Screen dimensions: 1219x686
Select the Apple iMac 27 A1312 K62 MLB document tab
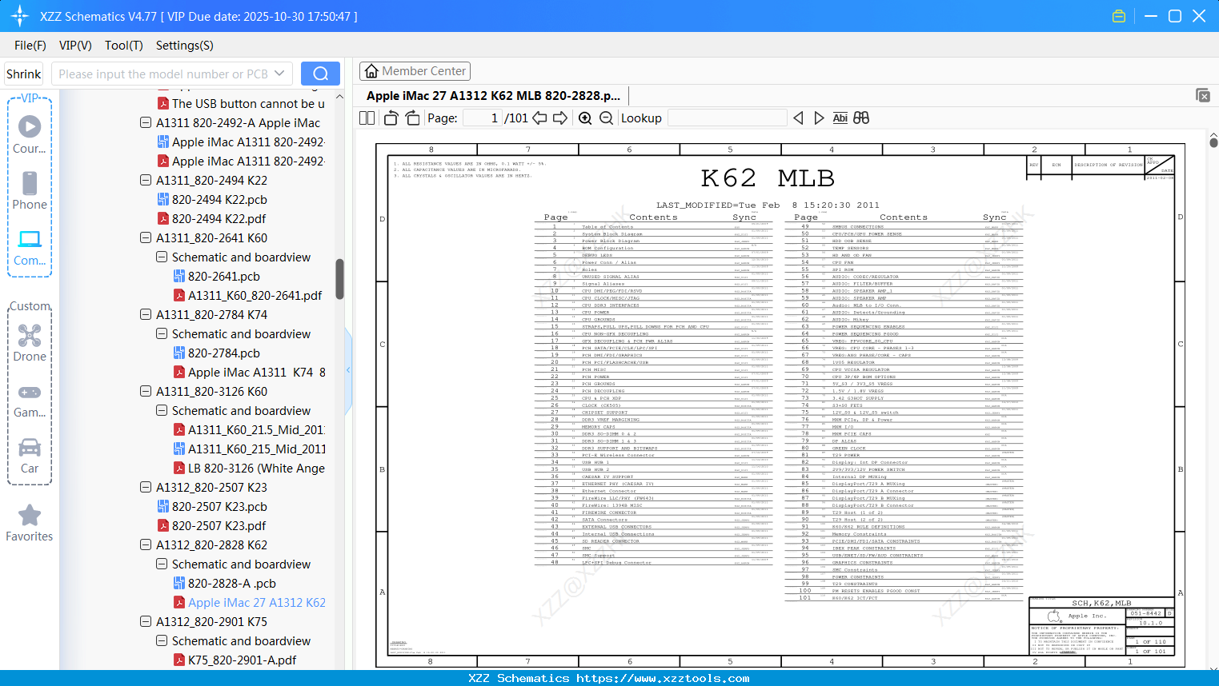493,96
